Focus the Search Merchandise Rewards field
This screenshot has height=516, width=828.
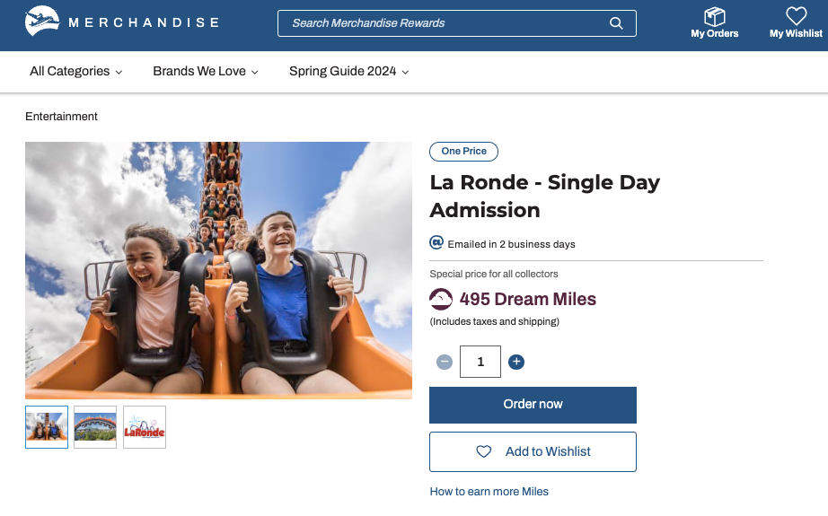(457, 23)
